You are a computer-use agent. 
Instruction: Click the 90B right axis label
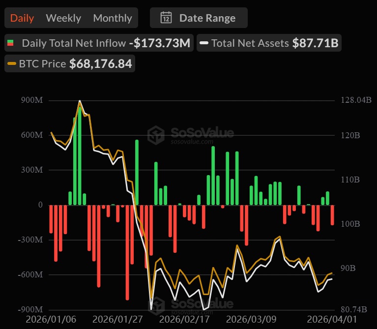coord(348,268)
